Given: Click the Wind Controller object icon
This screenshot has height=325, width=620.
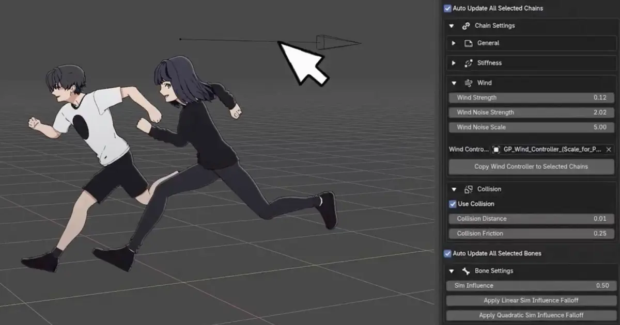Looking at the screenshot, I should click(x=496, y=150).
